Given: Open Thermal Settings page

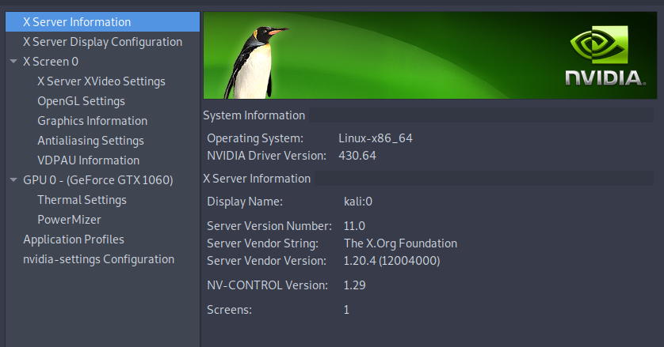Looking at the screenshot, I should (82, 200).
